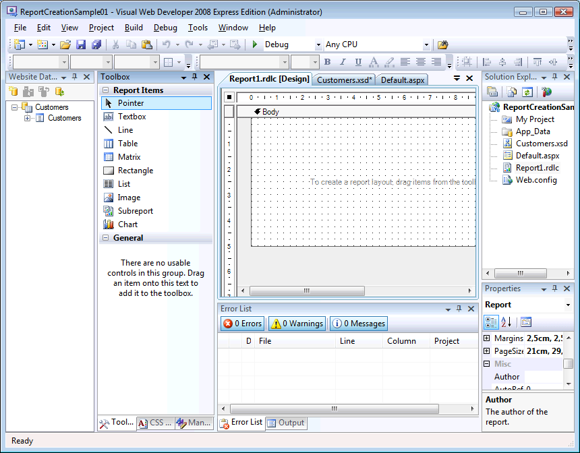Sort properties alphabetically with A-Z icon
This screenshot has height=453, width=580.
[x=506, y=322]
